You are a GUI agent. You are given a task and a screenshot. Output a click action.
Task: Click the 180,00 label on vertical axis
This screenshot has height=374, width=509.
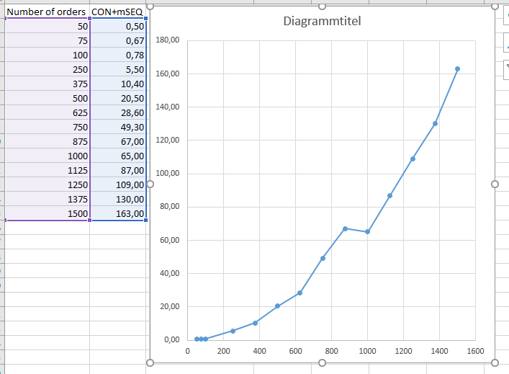(x=167, y=41)
